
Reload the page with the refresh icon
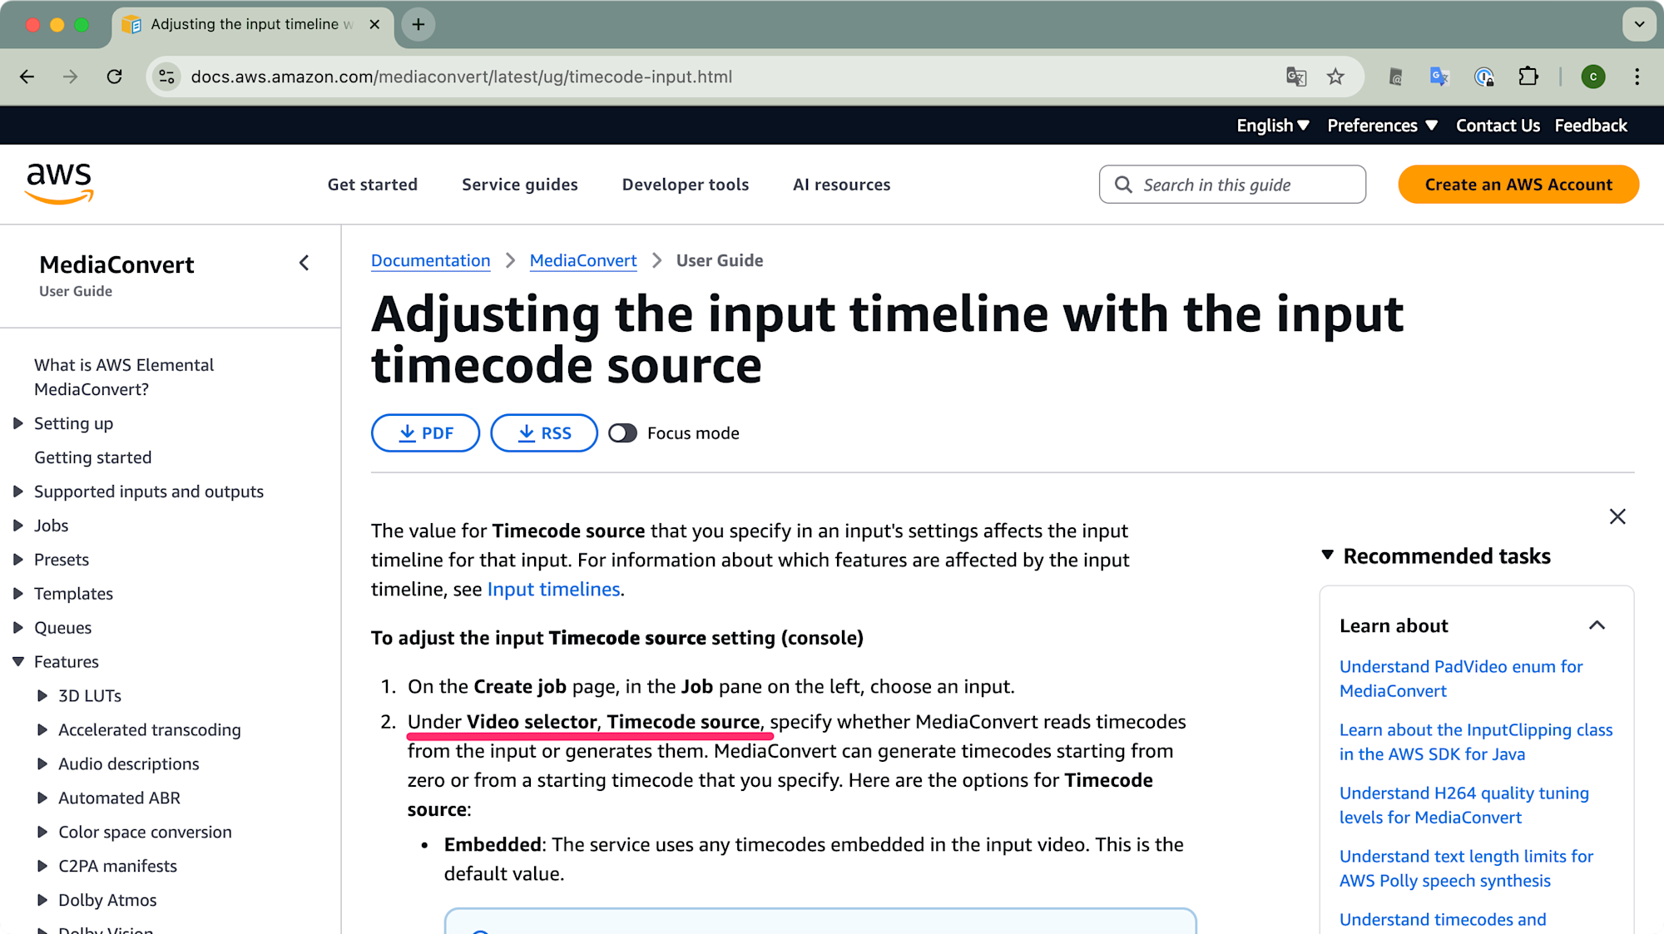tap(115, 77)
